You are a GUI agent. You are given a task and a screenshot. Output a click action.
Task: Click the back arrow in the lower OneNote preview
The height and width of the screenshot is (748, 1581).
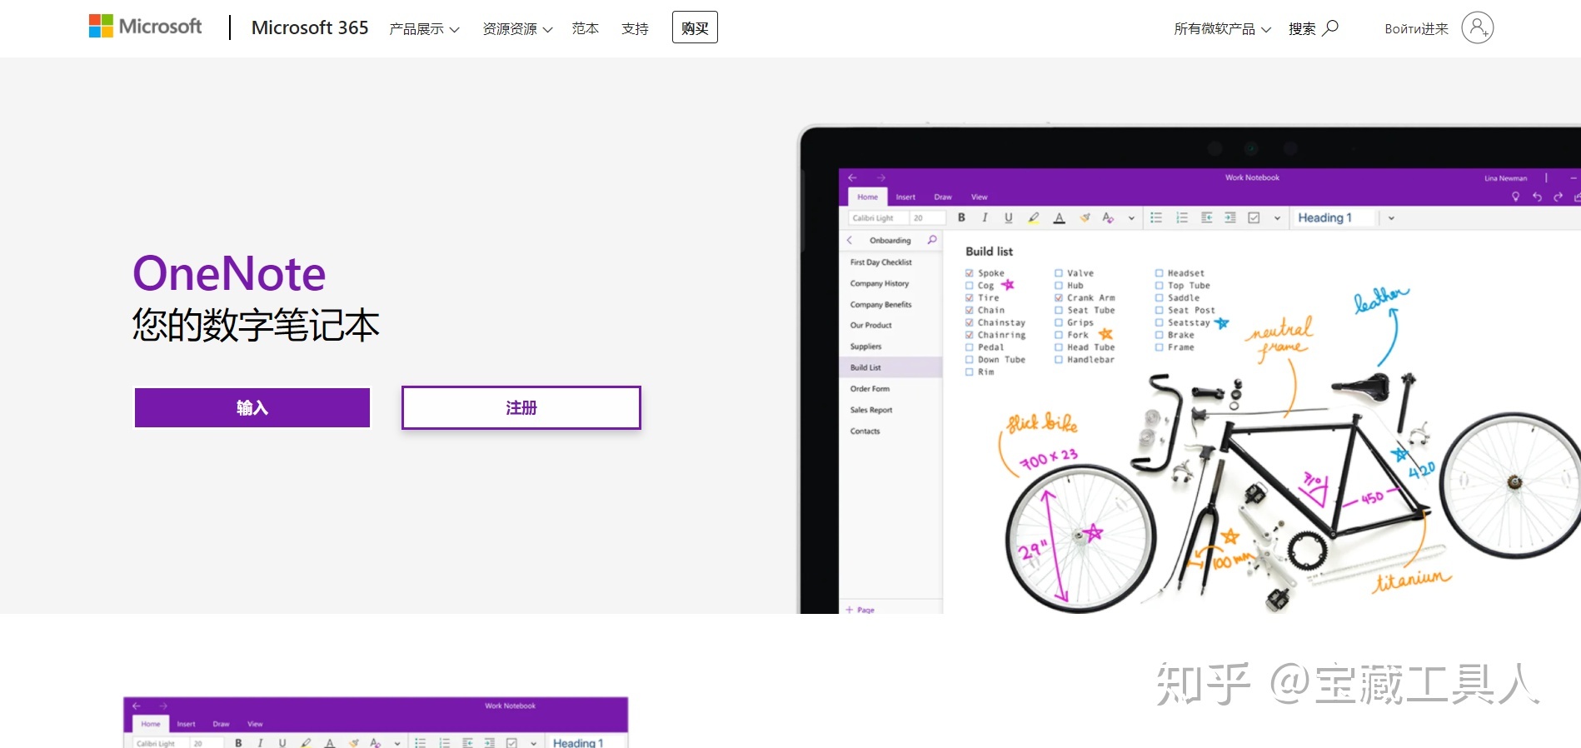click(x=137, y=706)
